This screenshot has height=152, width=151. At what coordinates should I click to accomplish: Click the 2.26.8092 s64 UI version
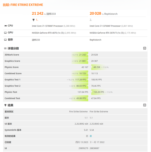point(81,124)
